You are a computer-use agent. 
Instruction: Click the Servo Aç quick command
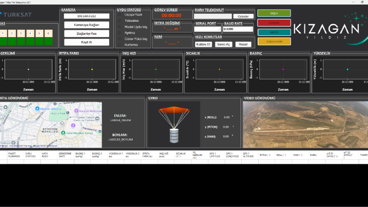point(223,45)
